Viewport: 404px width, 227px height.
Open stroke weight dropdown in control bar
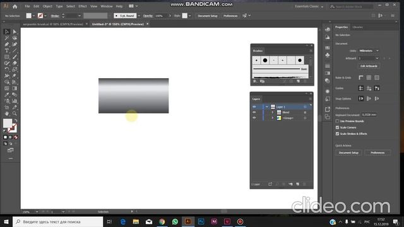click(80, 16)
